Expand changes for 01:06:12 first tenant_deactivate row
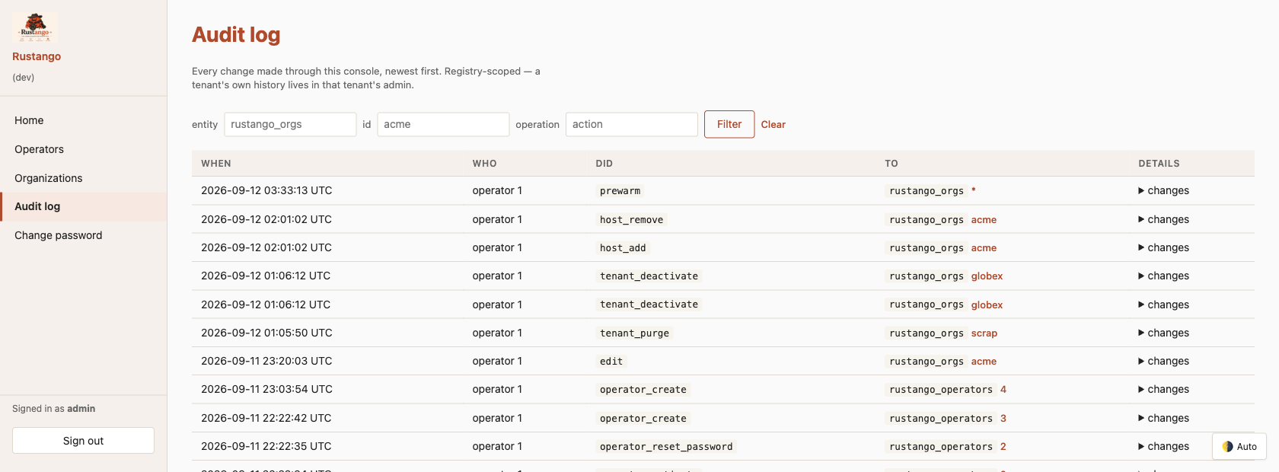1279x472 pixels. coord(1163,276)
